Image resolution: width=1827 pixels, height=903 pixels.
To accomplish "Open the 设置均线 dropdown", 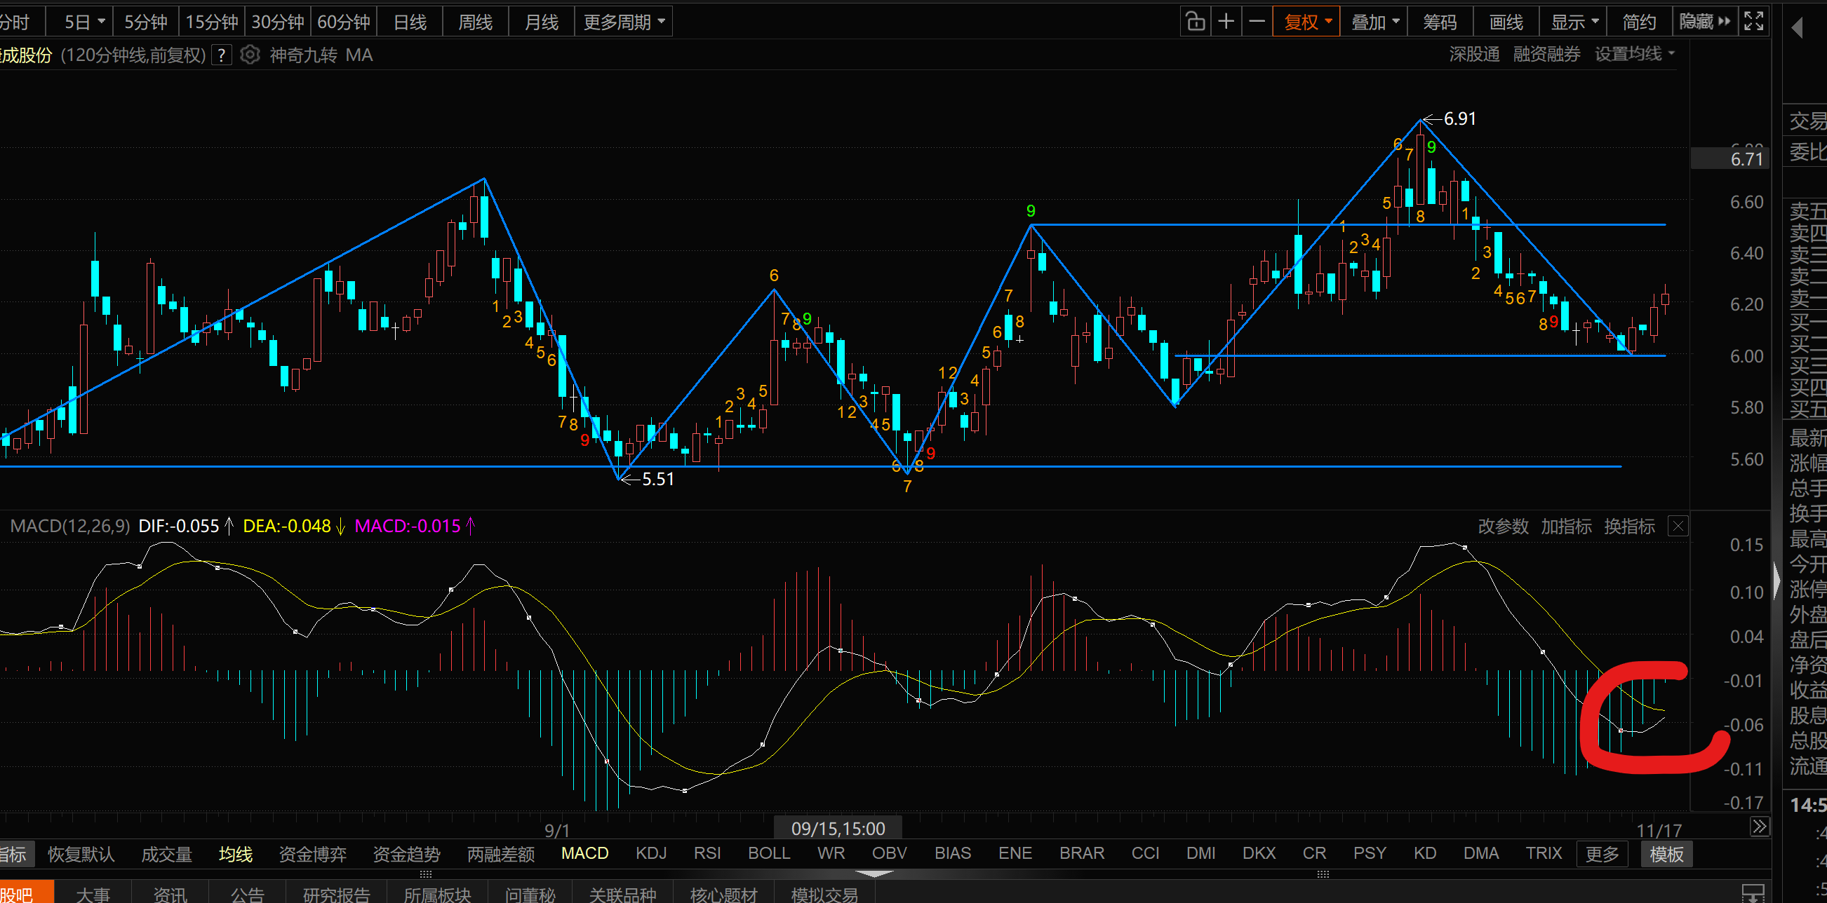I will click(x=1634, y=54).
